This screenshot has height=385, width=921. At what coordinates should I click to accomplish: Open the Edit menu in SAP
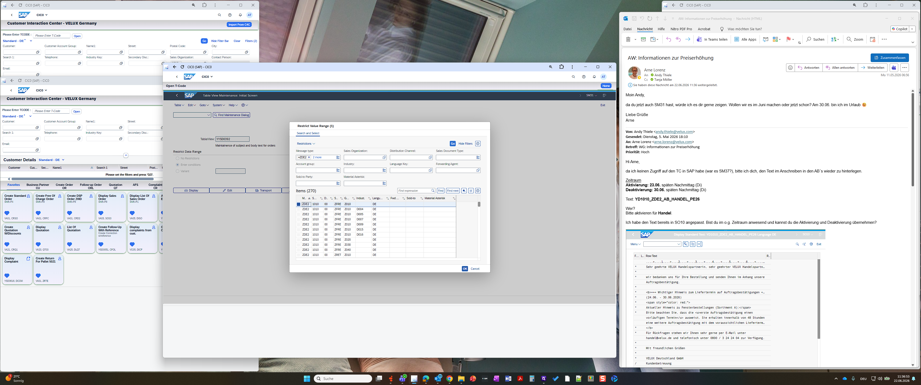(x=192, y=105)
